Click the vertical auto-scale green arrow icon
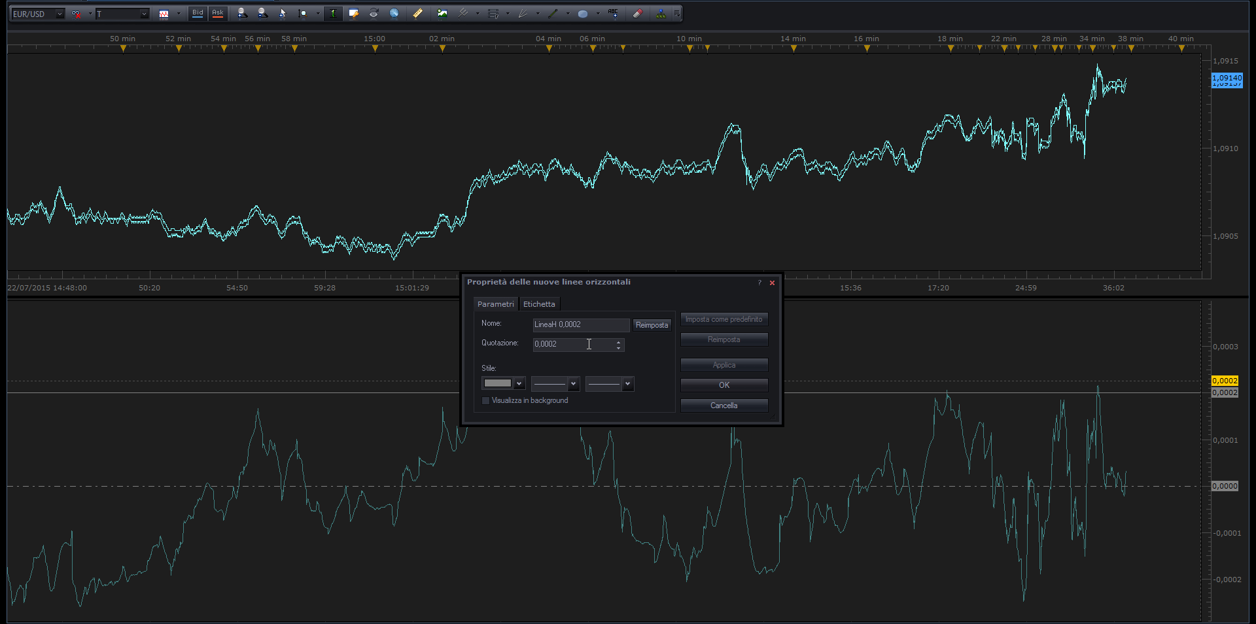Image resolution: width=1256 pixels, height=624 pixels. [x=333, y=13]
